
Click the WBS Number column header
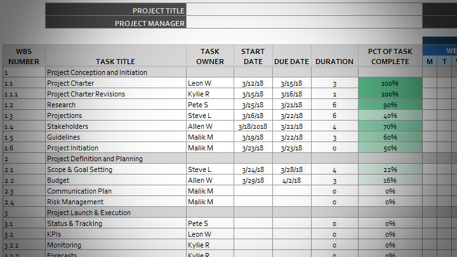click(24, 56)
